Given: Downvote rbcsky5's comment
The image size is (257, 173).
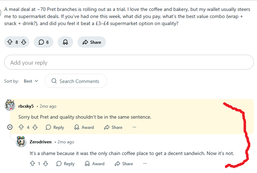Looking at the screenshot, I should (x=35, y=127).
